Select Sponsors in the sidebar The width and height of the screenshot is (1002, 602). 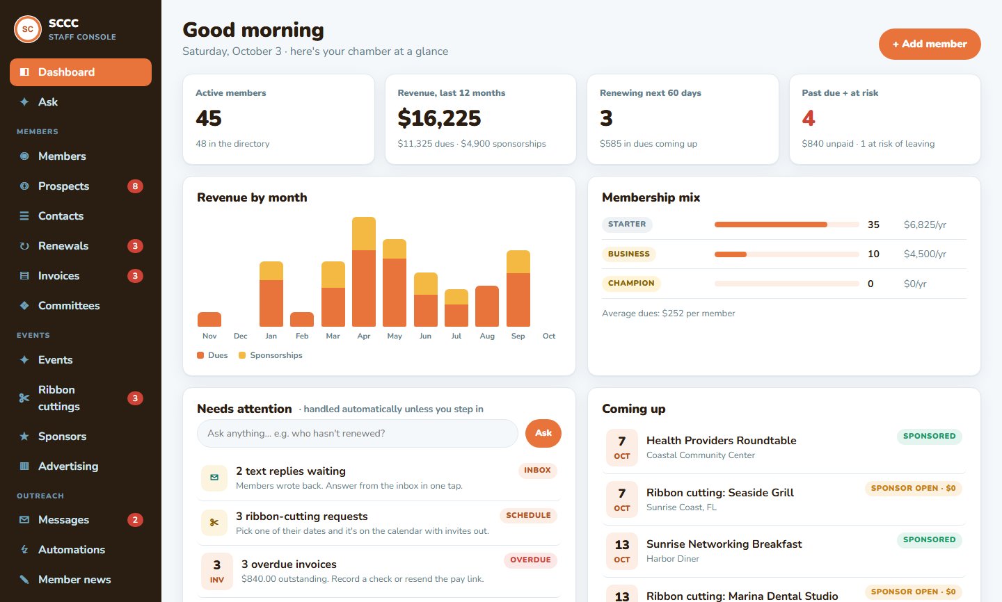(81, 437)
